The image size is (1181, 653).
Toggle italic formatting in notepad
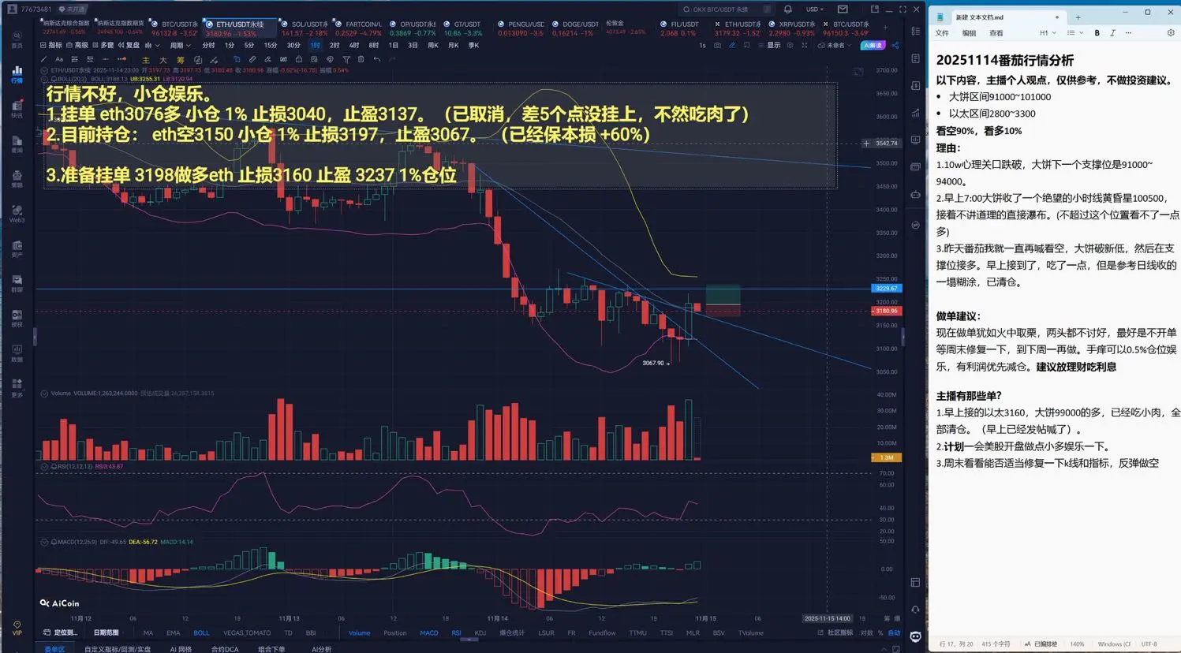[1112, 33]
